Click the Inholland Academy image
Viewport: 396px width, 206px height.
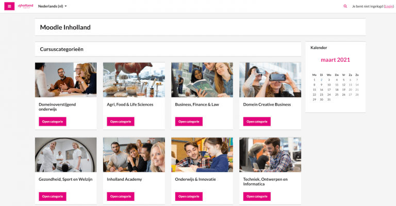[x=134, y=155]
